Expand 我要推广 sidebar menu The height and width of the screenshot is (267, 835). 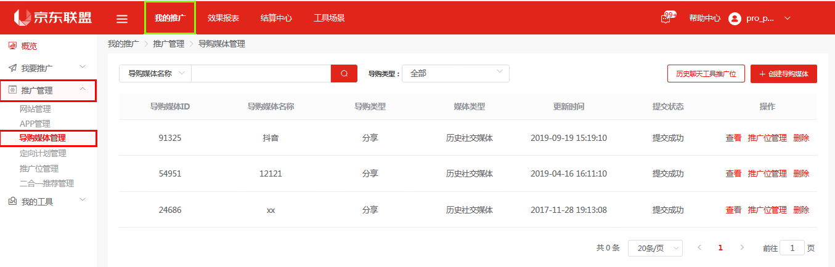83,67
